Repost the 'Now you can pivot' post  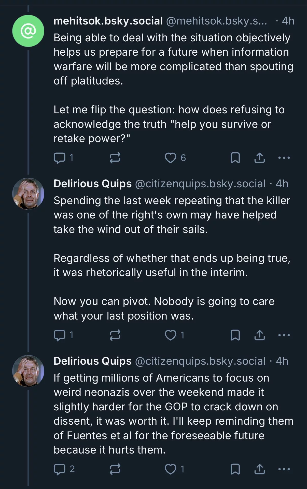pos(115,335)
